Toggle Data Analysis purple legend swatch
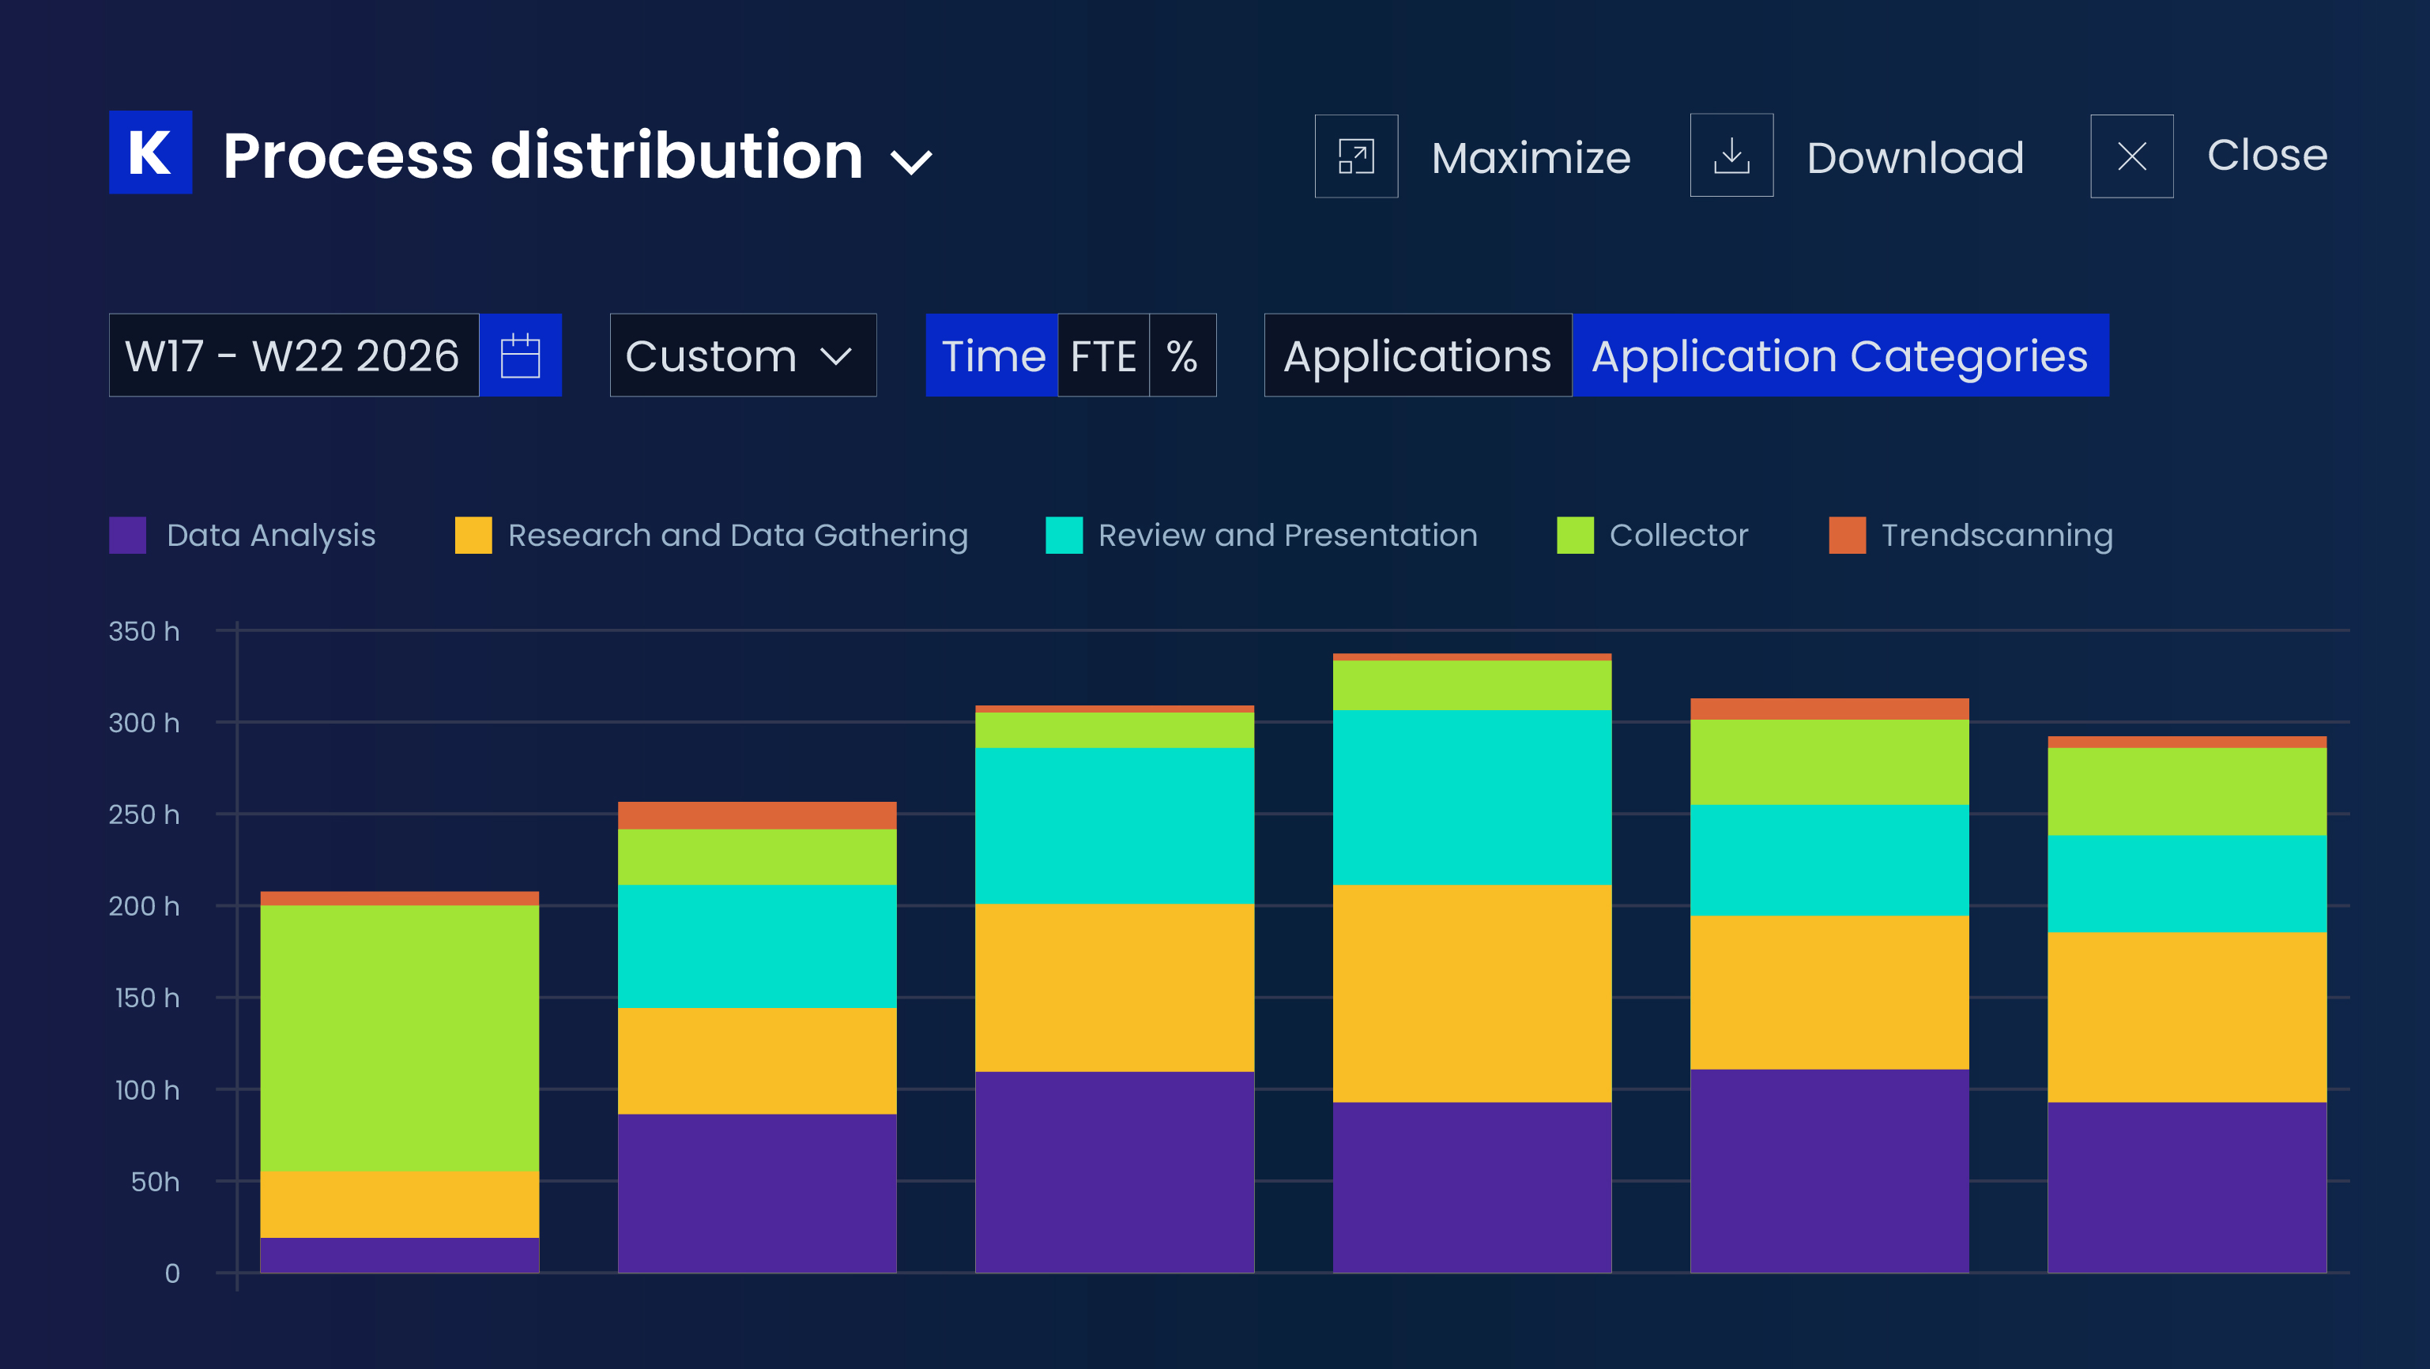The height and width of the screenshot is (1369, 2430). (x=127, y=535)
